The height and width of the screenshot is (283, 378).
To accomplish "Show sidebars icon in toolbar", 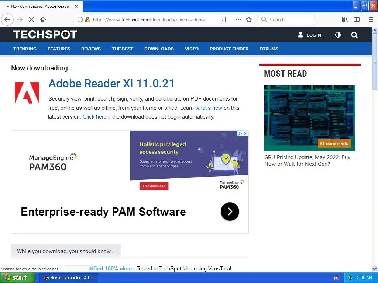I will coord(356,20).
